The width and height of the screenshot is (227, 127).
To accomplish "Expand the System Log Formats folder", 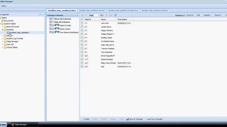I will [x=2, y=38].
